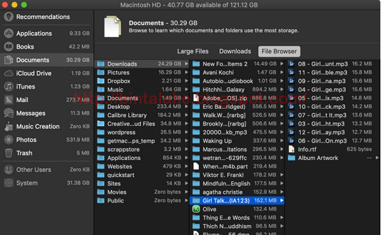The width and height of the screenshot is (381, 235).
Task: Select the quickstart folder row
Action: 142,174
